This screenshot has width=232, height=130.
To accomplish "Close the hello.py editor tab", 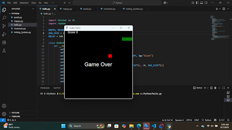I will [x=55, y=9].
